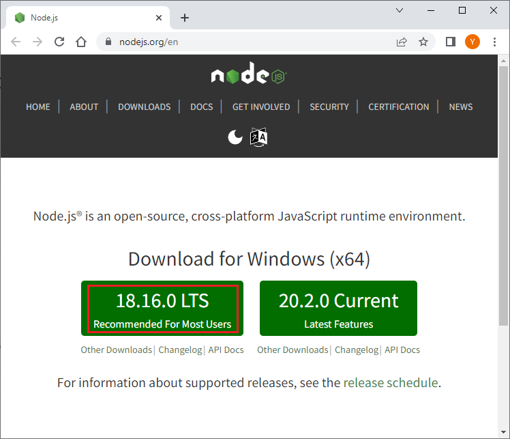Open the language translation icon

click(258, 137)
